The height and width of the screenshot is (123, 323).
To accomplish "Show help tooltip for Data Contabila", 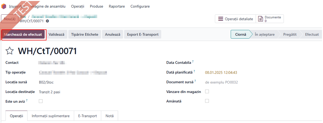I will pos(193,61).
